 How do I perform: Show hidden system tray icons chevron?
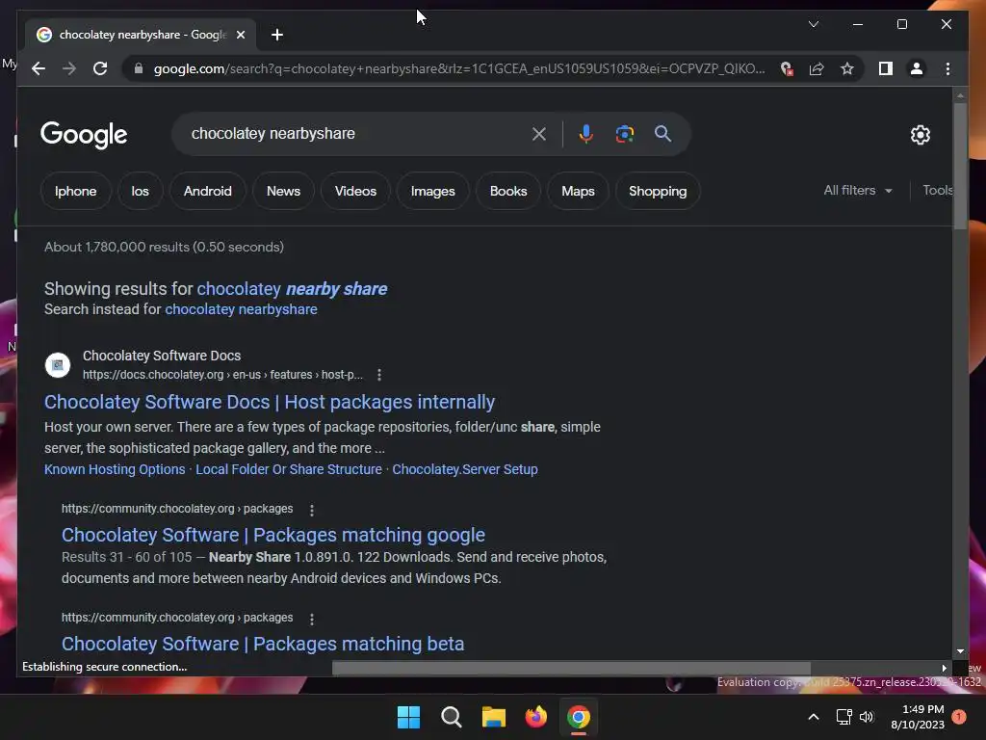click(x=813, y=717)
